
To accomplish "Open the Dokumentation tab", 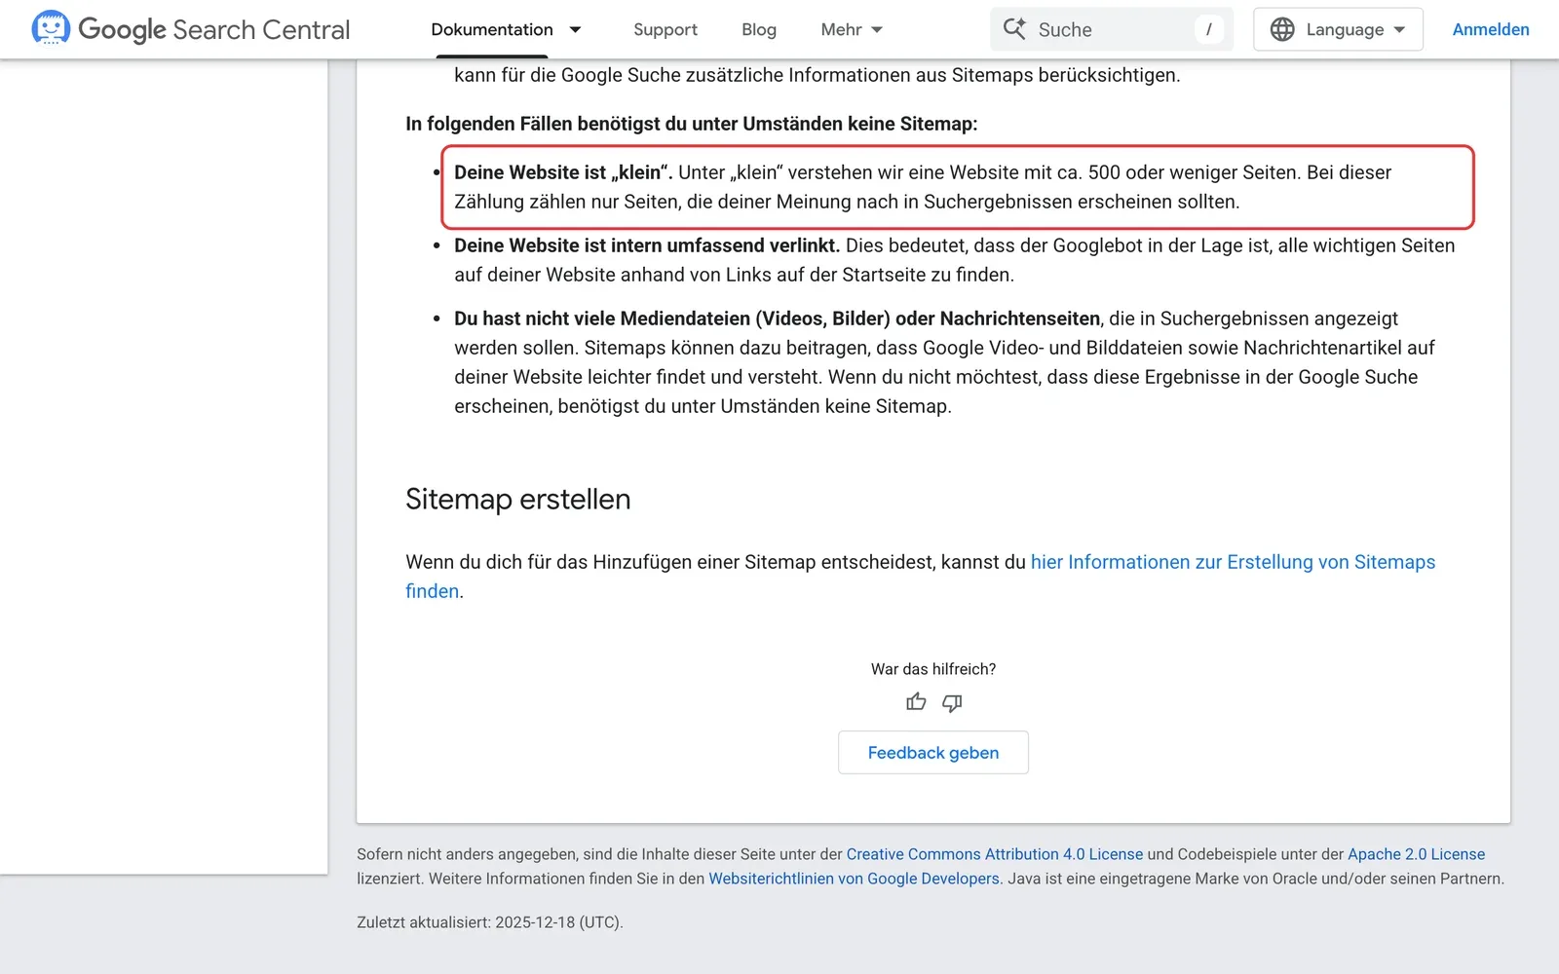I will 492,29.
